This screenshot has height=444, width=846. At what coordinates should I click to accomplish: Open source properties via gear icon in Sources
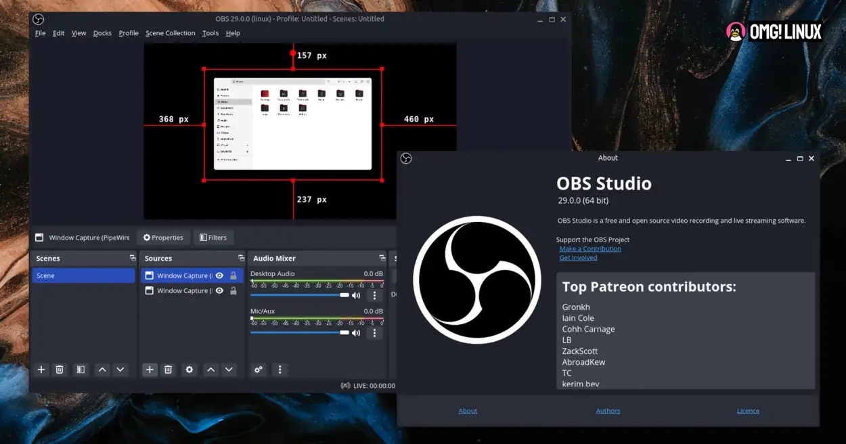click(189, 370)
